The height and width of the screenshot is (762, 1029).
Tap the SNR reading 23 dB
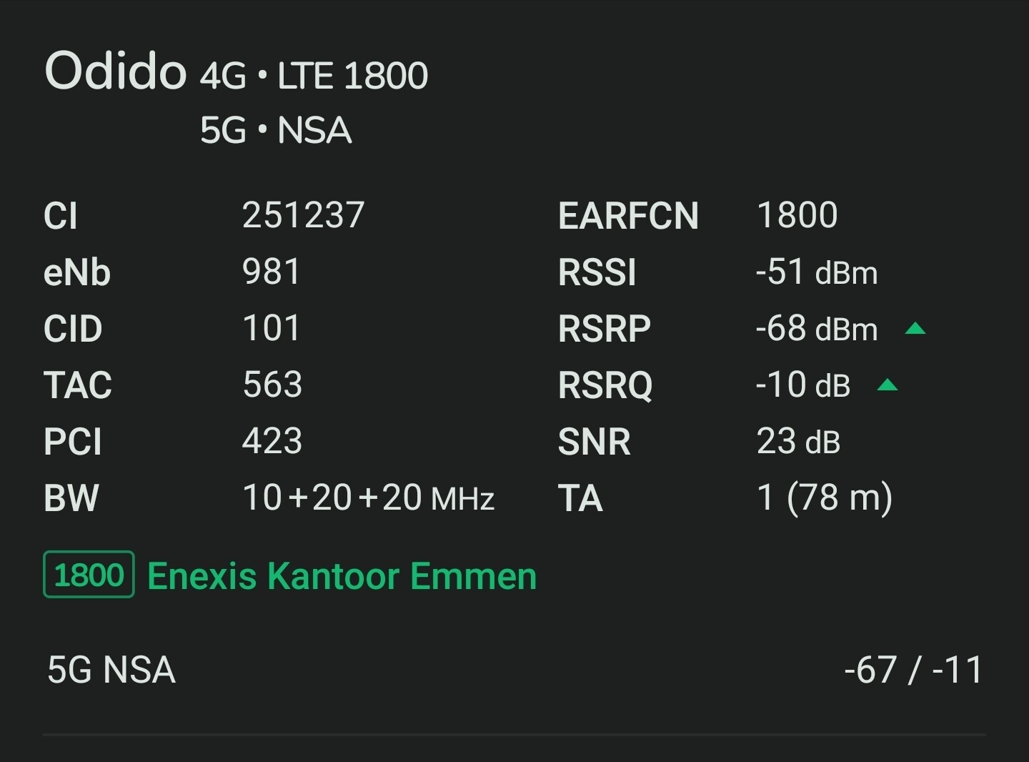click(x=798, y=441)
